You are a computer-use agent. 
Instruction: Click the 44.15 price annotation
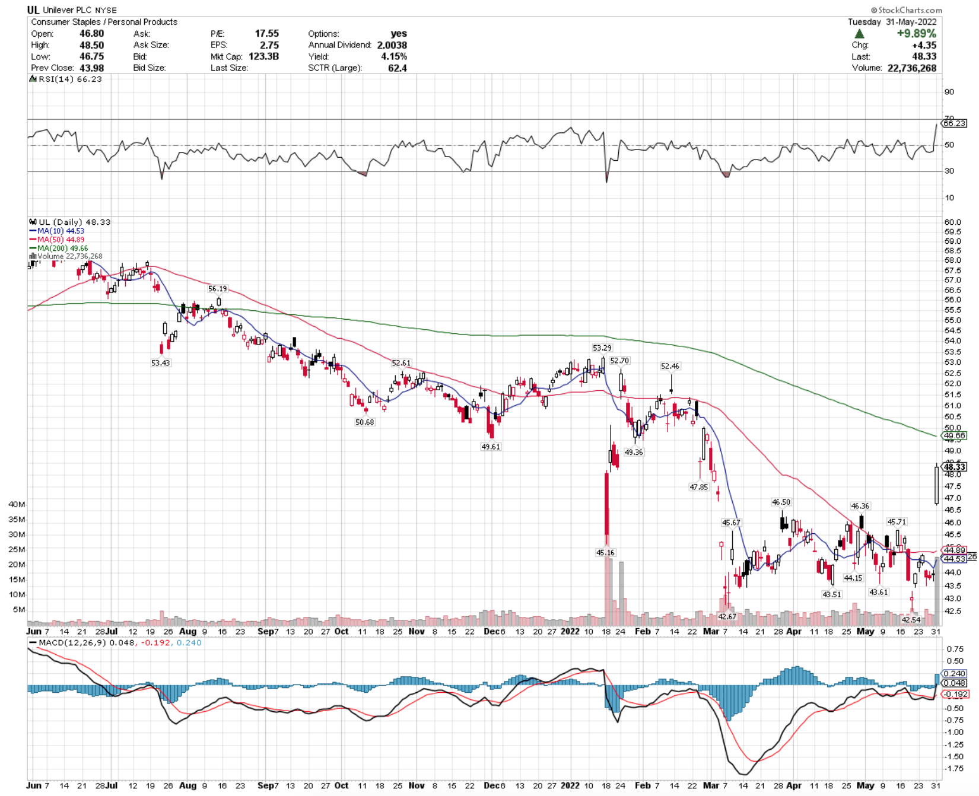(853, 578)
